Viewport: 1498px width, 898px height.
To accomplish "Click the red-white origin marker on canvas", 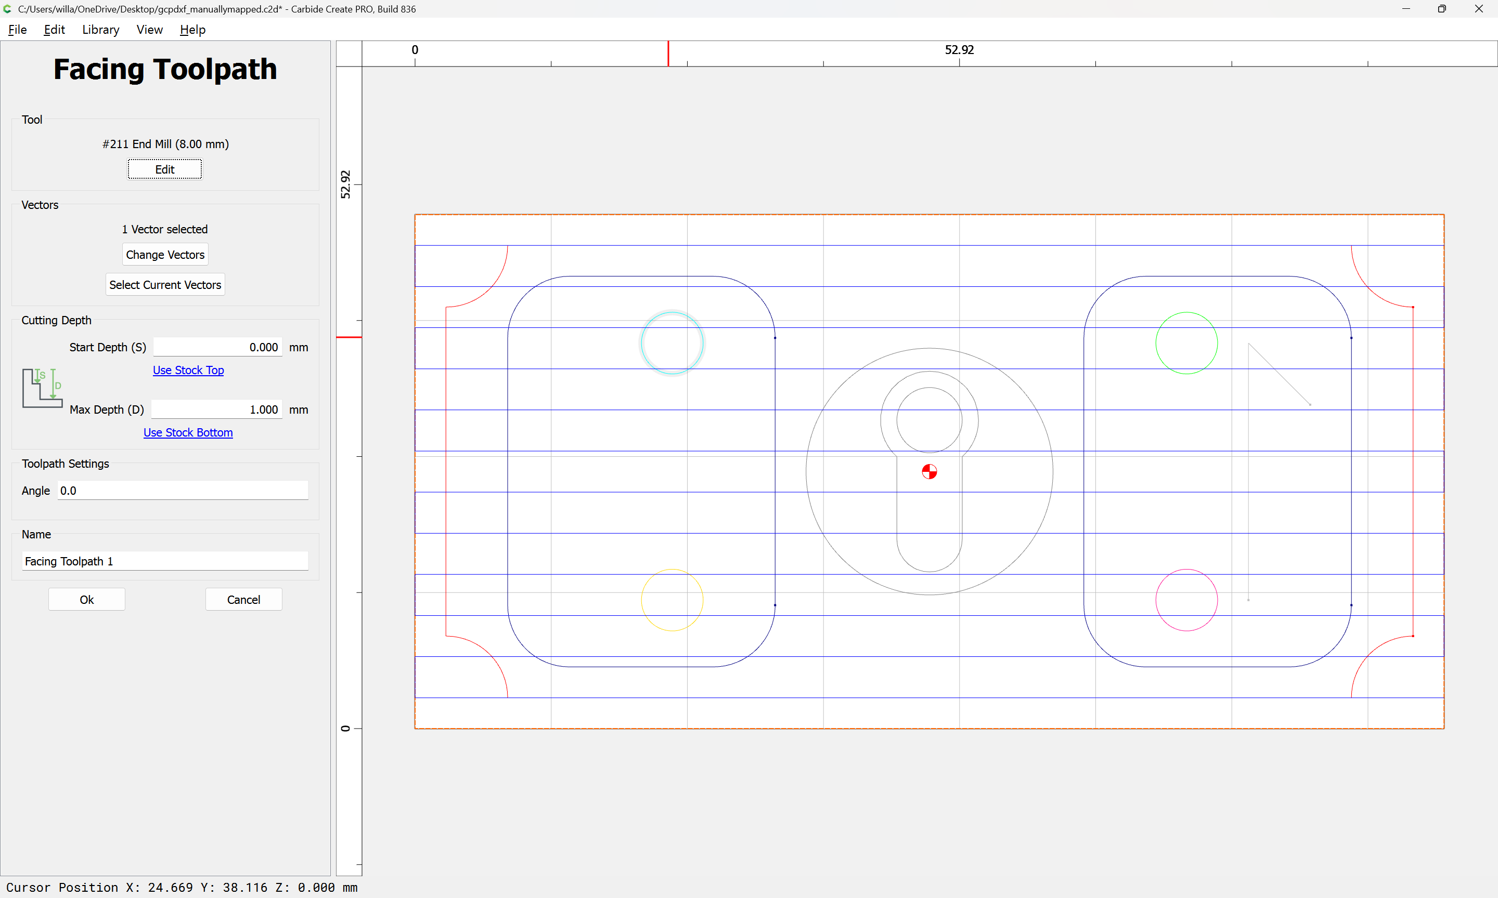I will tap(929, 471).
